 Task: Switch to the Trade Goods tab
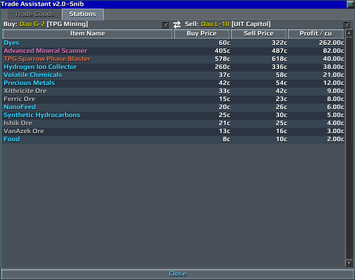click(35, 14)
